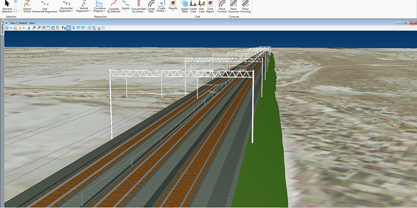Image resolution: width=417 pixels, height=208 pixels.
Task: Click Convert Rails to Center tool
Action: click(138, 6)
